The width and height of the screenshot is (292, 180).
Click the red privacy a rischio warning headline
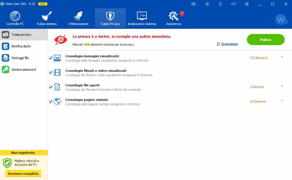122,36
